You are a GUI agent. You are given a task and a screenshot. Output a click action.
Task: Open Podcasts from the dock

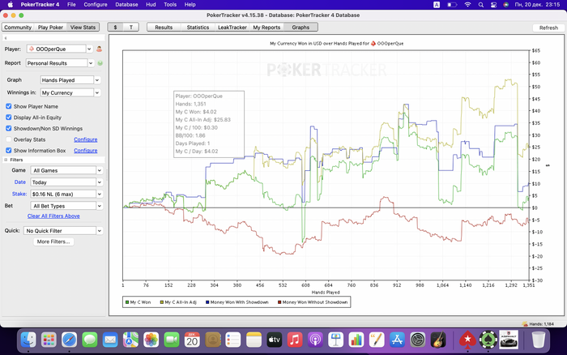pos(315,340)
